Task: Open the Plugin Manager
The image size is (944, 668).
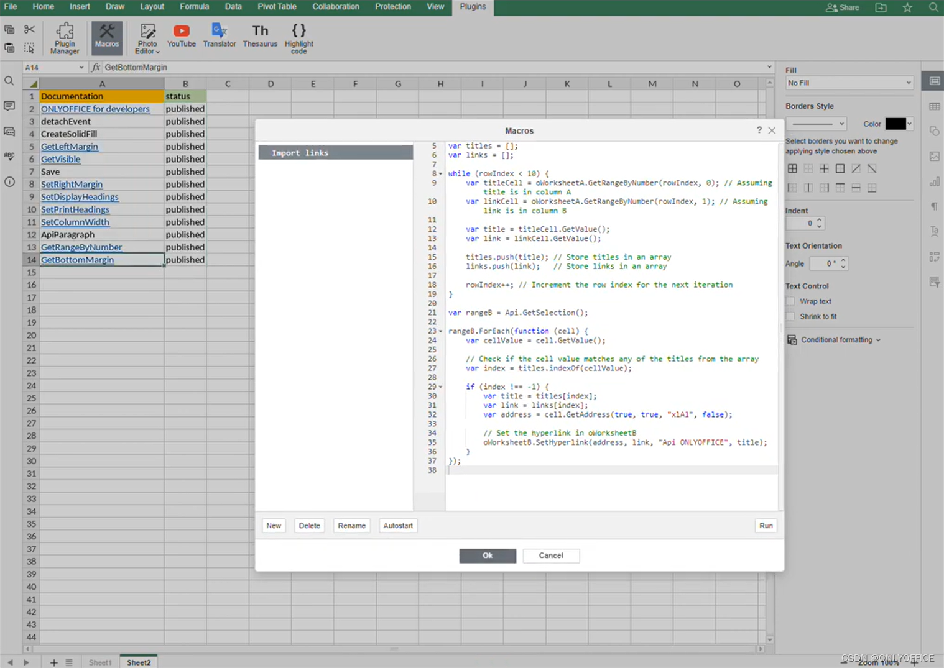Action: click(65, 39)
